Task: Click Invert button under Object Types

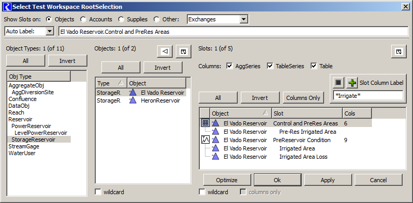Action: click(68, 61)
